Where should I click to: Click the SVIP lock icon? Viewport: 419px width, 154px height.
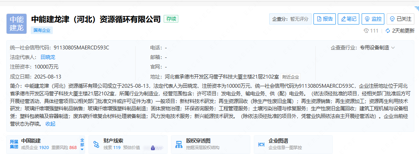[x=153, y=148]
